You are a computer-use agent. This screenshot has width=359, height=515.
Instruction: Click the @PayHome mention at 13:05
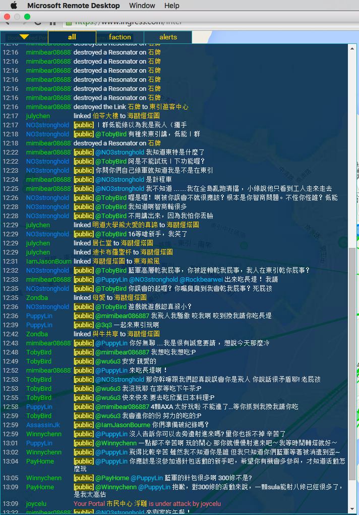(x=112, y=478)
